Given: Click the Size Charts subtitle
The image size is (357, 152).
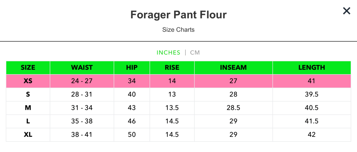Looking at the screenshot, I should point(178,30).
